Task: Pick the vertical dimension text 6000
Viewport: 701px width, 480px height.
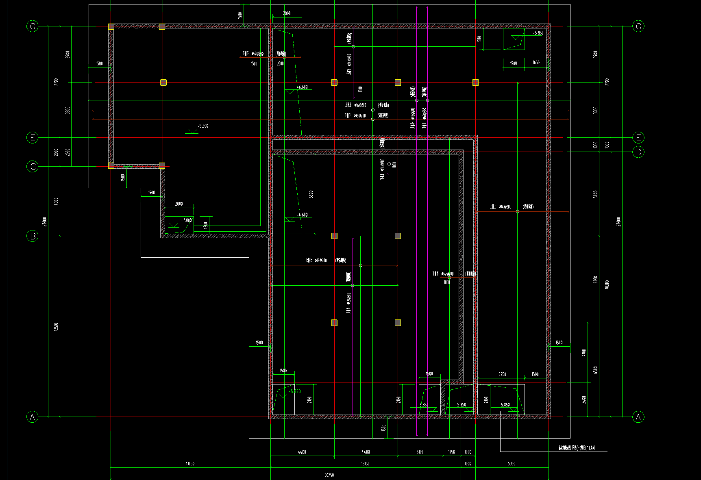Action: tap(595, 280)
